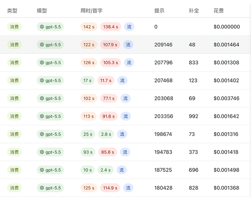The width and height of the screenshot is (251, 198).
Task: Click the 用时/首字 column header
Action: tap(92, 11)
